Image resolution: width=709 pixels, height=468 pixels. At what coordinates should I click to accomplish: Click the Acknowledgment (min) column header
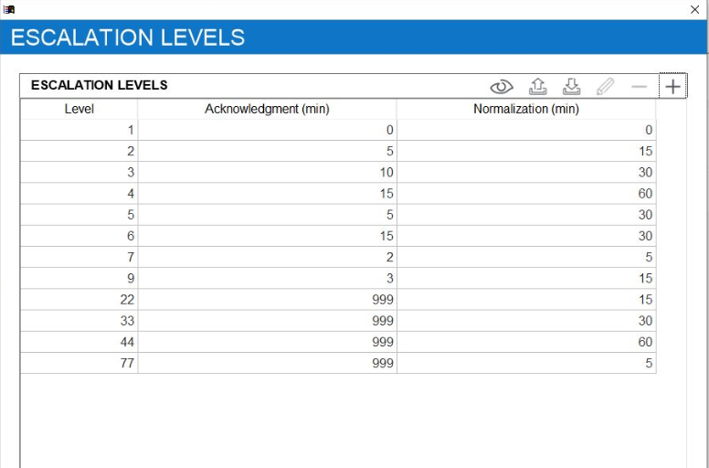coord(267,110)
